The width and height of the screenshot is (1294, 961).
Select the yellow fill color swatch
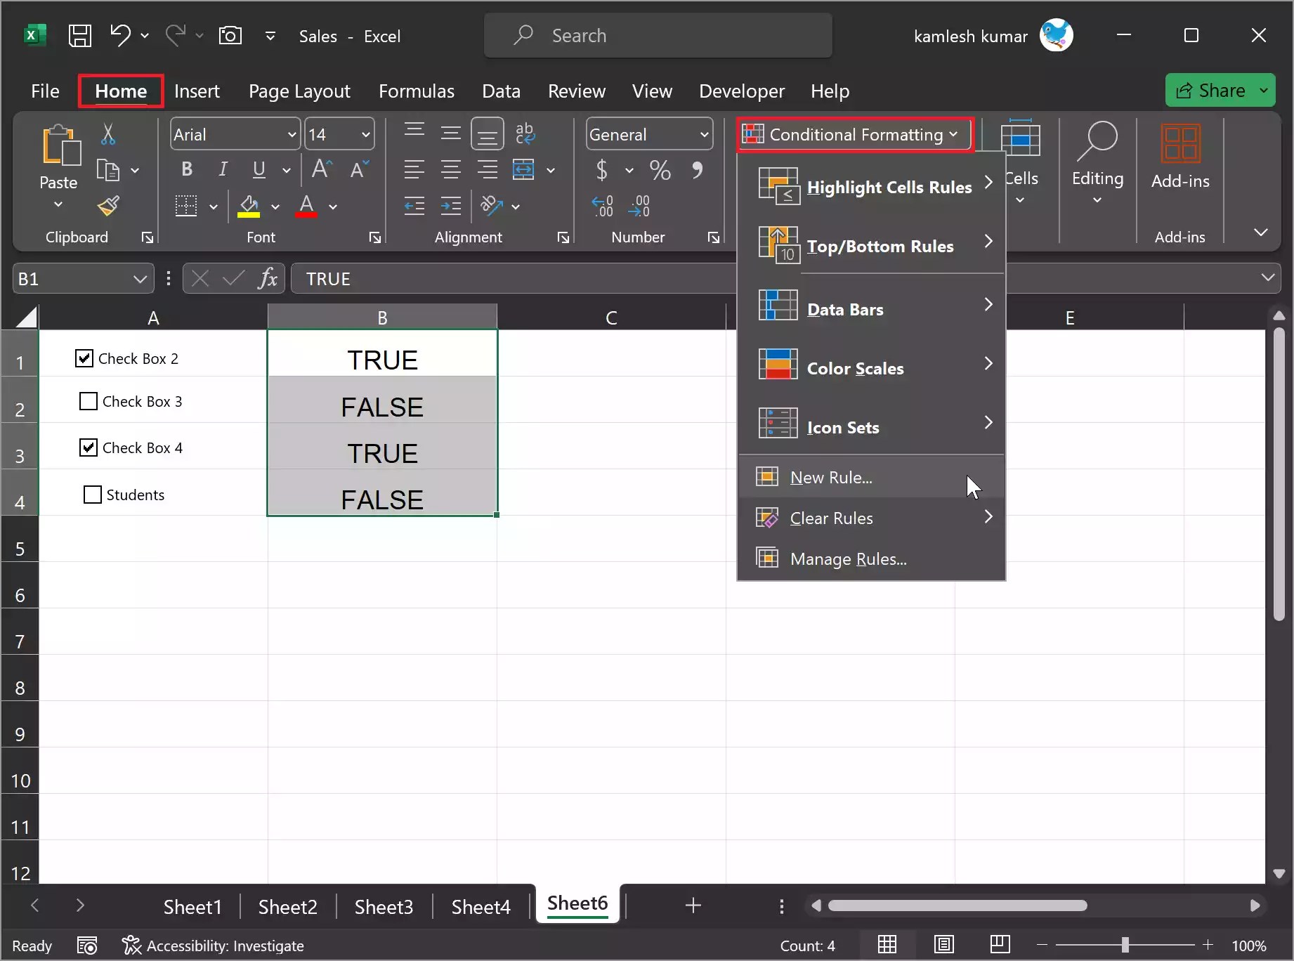[250, 213]
